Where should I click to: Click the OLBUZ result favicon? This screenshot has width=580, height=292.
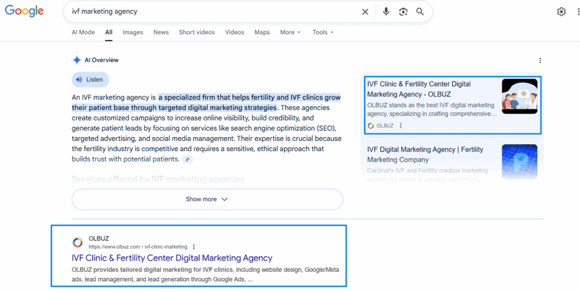[x=78, y=242]
